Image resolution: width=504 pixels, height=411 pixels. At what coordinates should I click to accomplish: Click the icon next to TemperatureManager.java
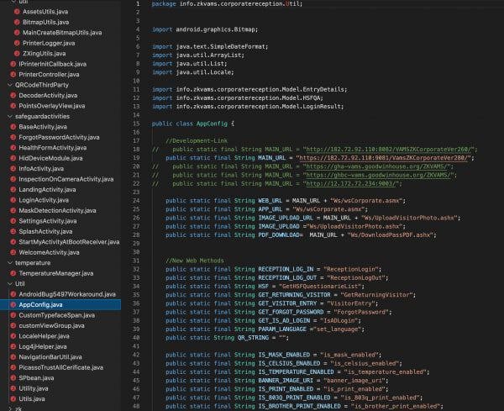click(x=13, y=273)
